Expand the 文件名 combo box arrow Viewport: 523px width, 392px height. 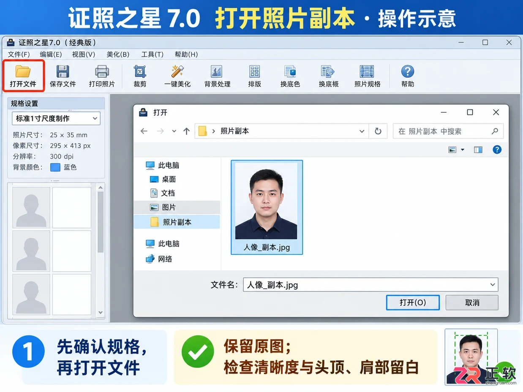[x=493, y=285]
